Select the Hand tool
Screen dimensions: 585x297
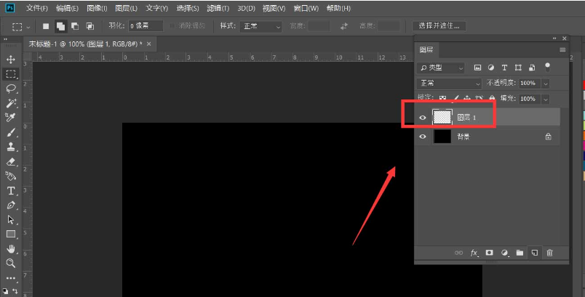tap(10, 248)
